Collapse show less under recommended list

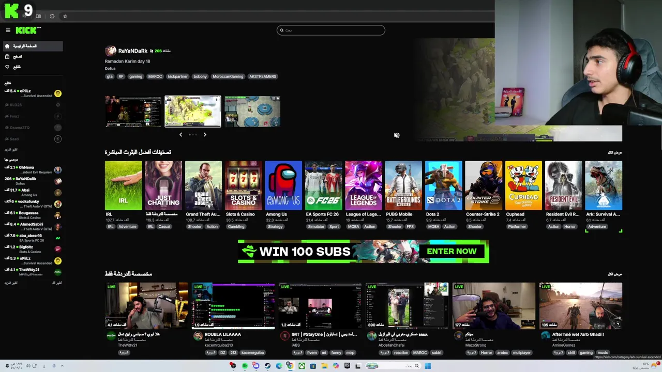pos(56,283)
